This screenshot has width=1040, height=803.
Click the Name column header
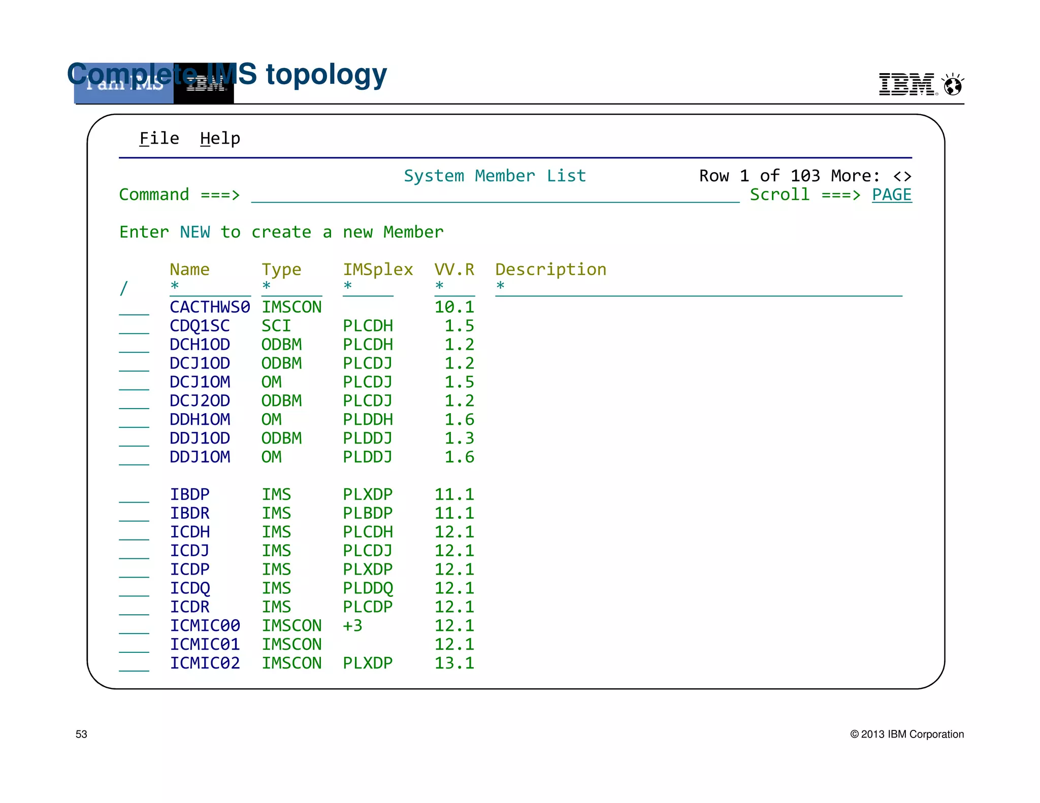point(189,270)
